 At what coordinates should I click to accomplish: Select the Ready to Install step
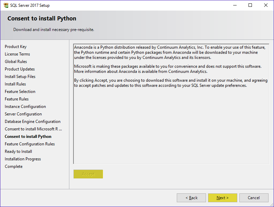click(18, 152)
